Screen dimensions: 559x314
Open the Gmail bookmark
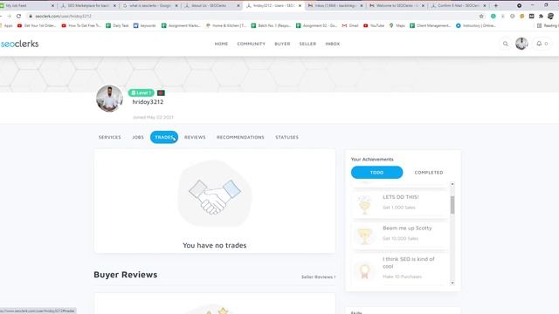point(350,25)
